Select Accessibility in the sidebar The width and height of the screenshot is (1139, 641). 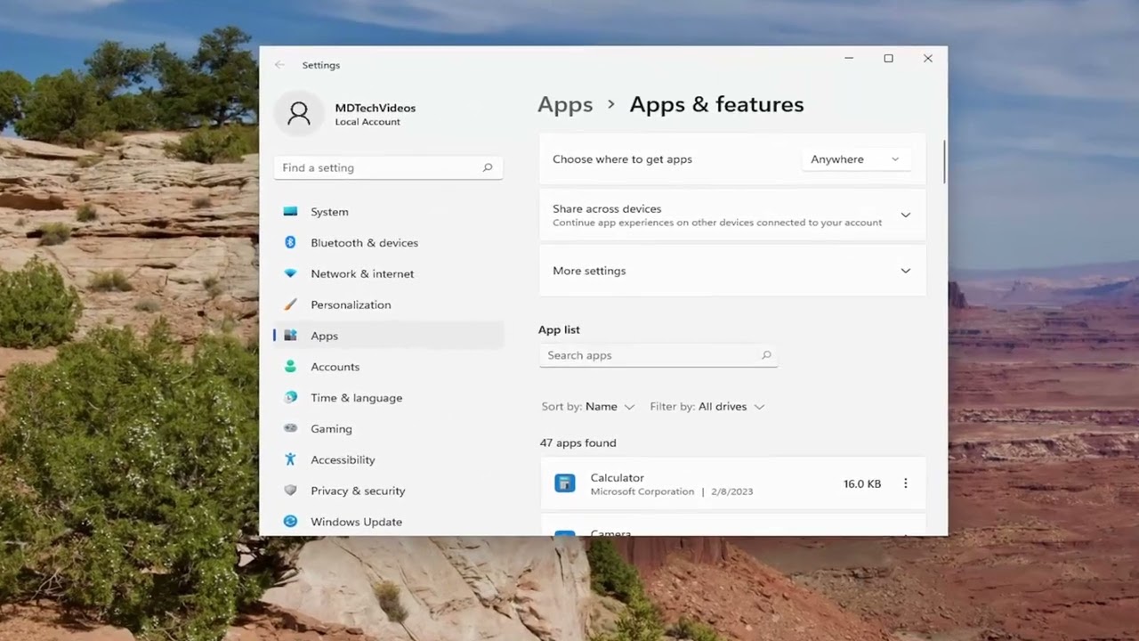click(389, 459)
